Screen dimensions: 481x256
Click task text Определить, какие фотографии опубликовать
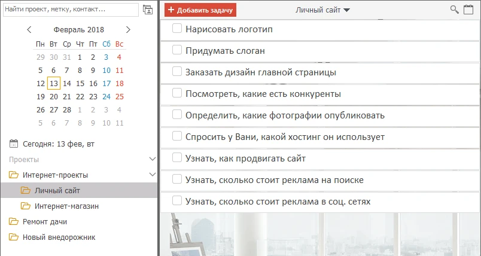click(285, 115)
